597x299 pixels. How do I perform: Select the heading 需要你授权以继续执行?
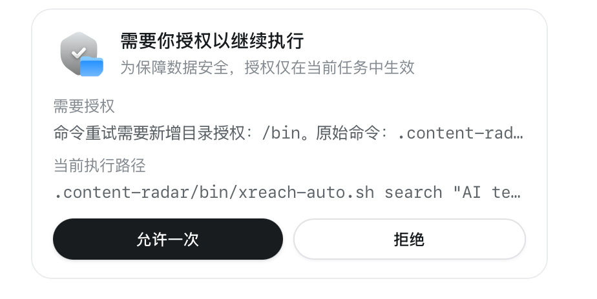(x=212, y=41)
